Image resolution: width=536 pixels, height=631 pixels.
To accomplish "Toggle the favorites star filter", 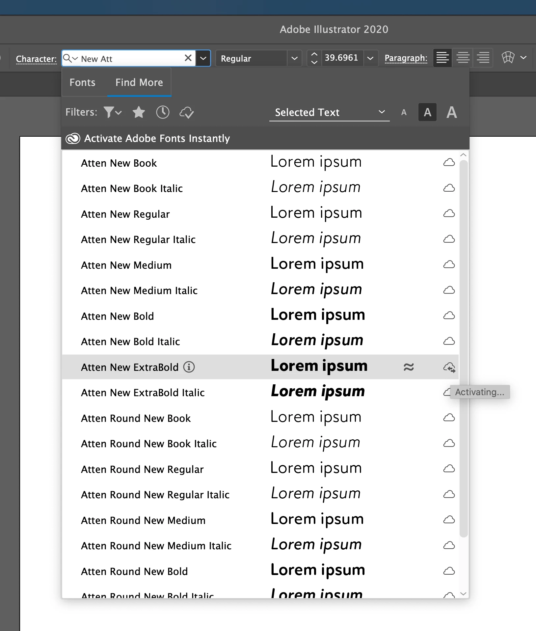I will (139, 112).
